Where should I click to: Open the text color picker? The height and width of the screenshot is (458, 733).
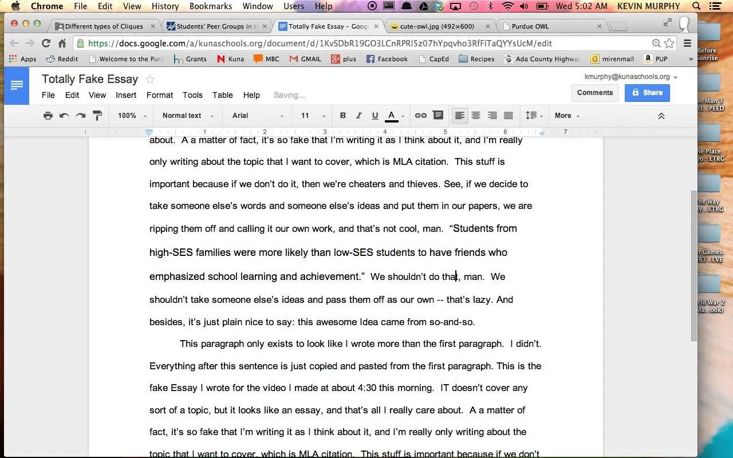coord(395,116)
